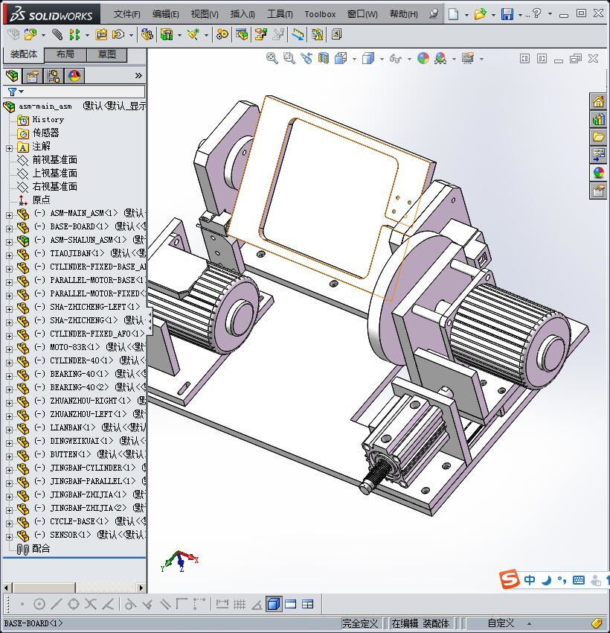Click the Mate paperclip icon in toolbar
Image resolution: width=610 pixels, height=633 pixels.
[x=57, y=35]
